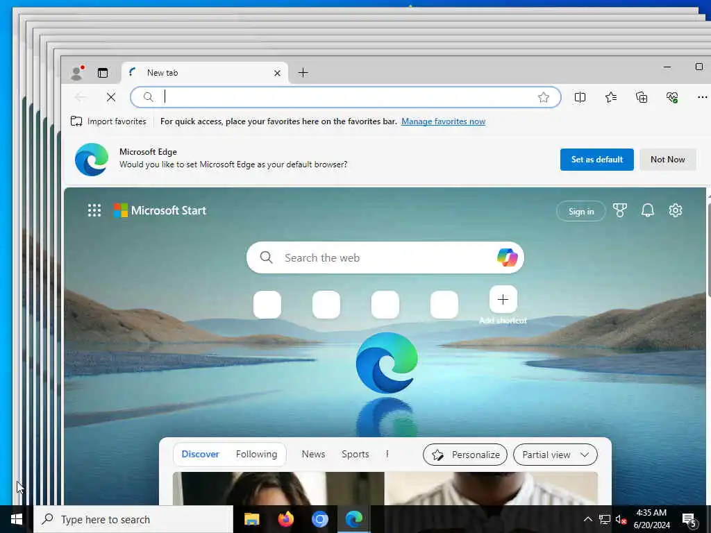This screenshot has height=533, width=711.
Task: Select the New tab browser tab
Action: pos(205,73)
